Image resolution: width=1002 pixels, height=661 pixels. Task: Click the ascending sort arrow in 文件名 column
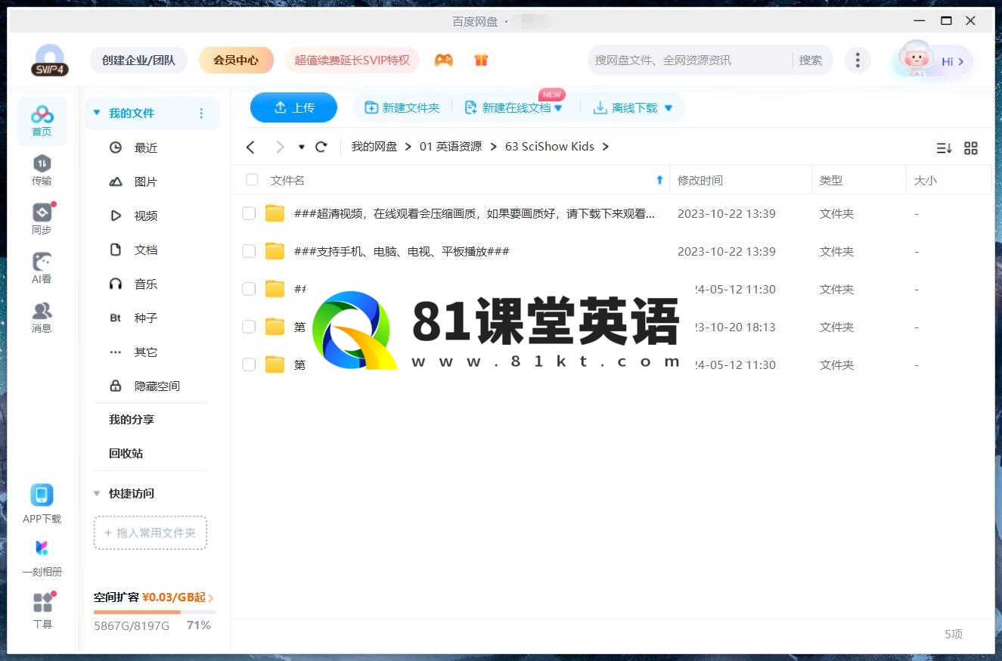point(659,180)
